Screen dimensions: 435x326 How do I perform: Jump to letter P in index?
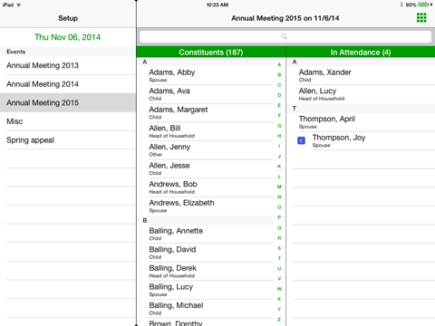tap(279, 217)
